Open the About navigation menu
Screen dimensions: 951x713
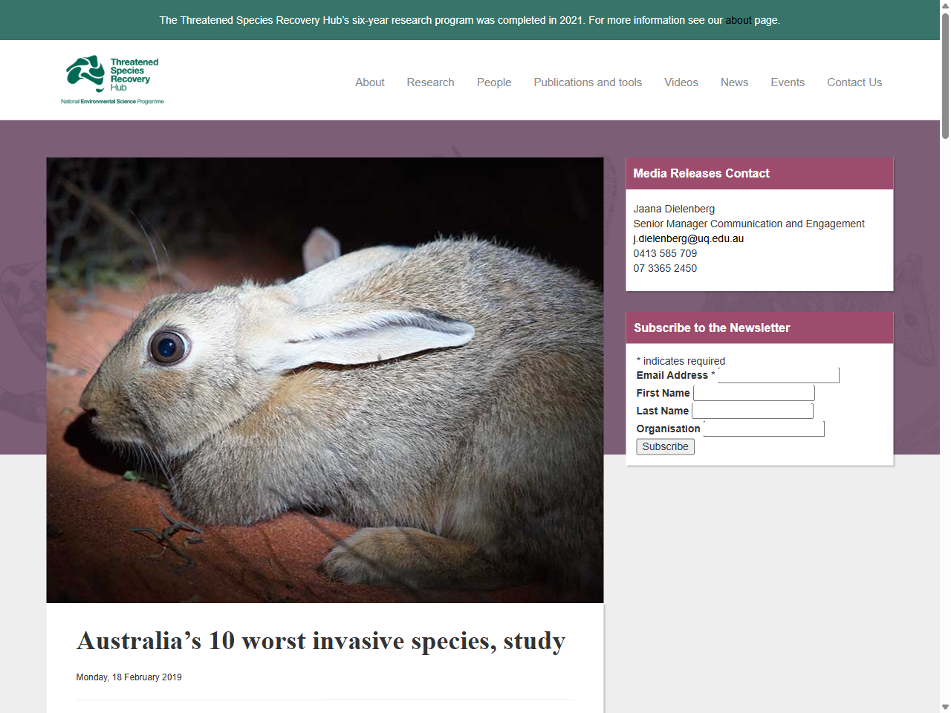[x=369, y=82]
